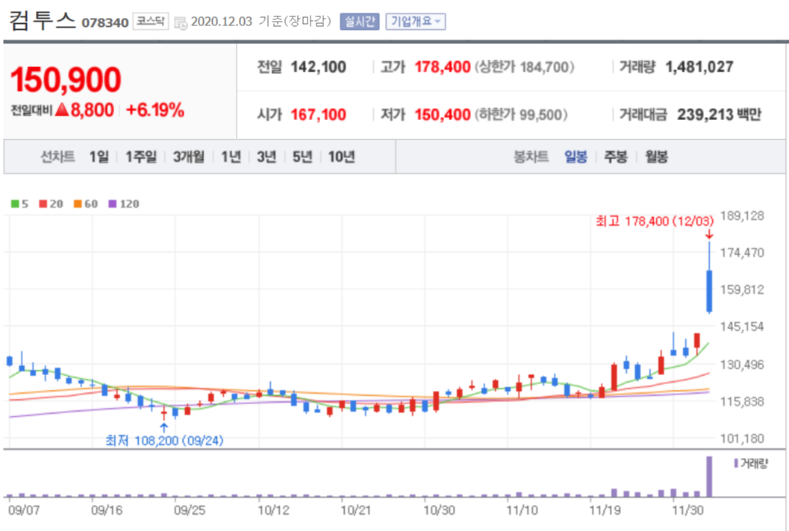Click the stock code 078340
789x531 pixels.
click(105, 22)
